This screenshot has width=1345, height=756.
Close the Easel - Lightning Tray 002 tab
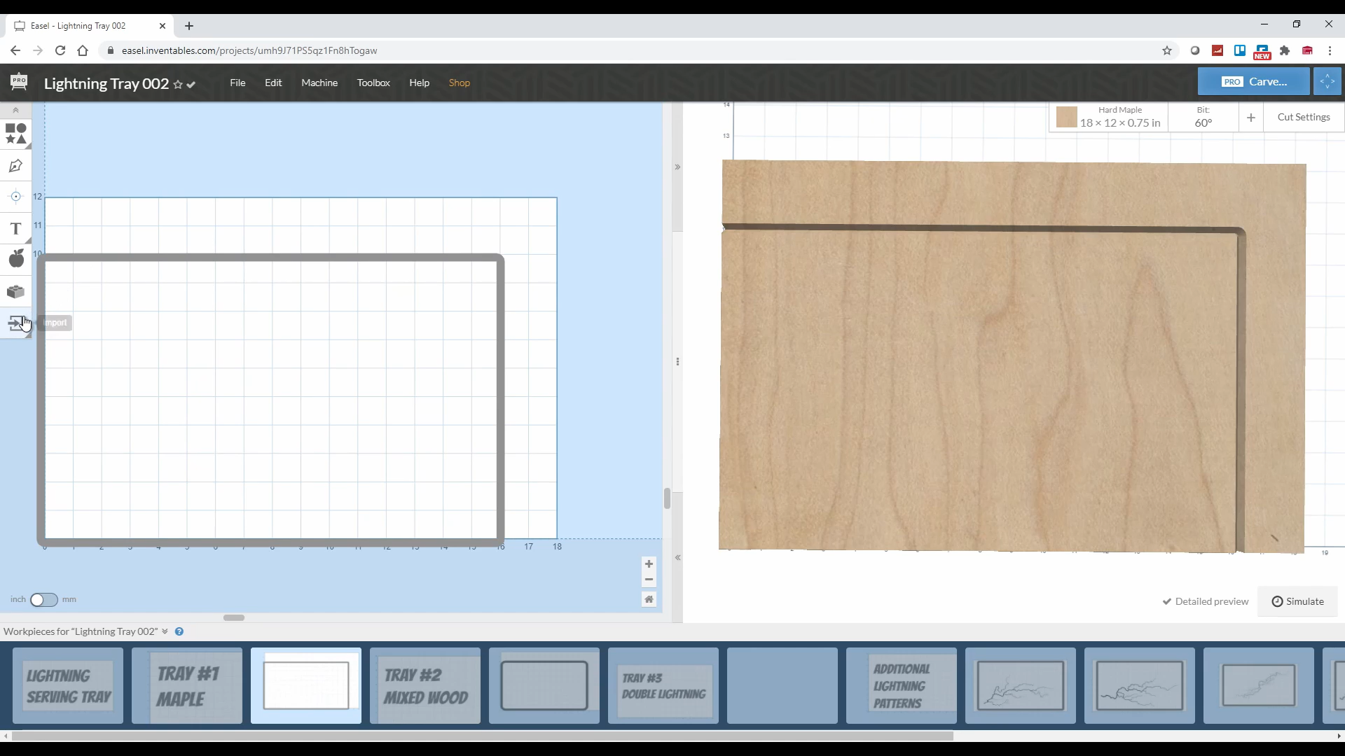(x=163, y=26)
